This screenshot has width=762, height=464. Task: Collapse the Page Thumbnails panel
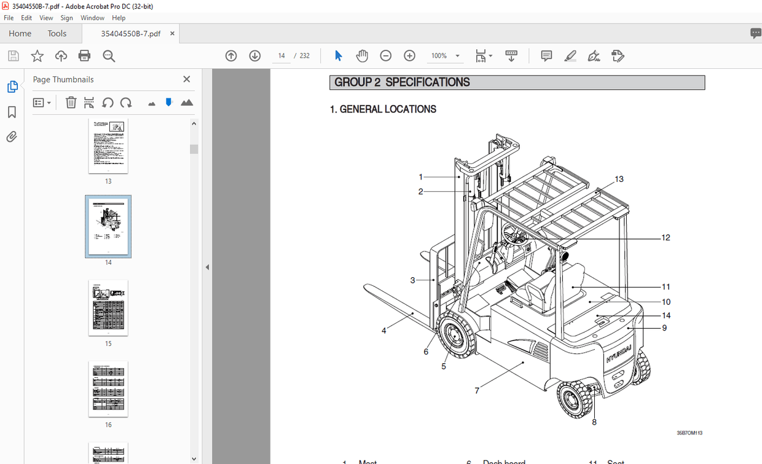pyautogui.click(x=186, y=79)
